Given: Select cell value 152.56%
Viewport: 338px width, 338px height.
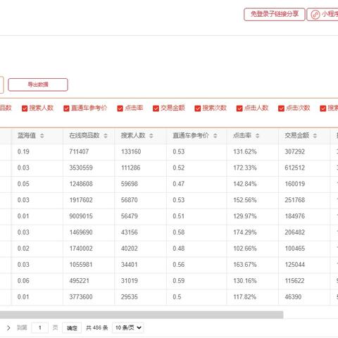Looking at the screenshot, I should [x=245, y=200].
